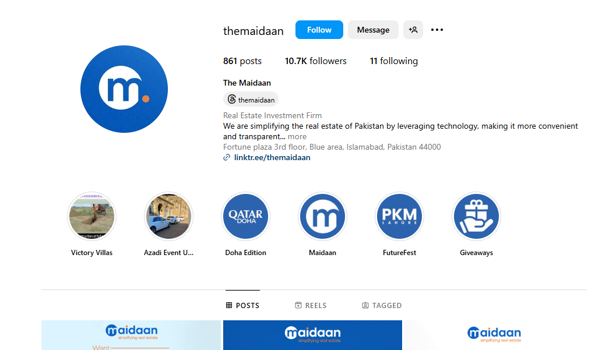609x350 pixels.
Task: Click the add-person suggestion icon button
Action: pos(413,30)
